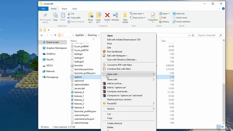Viewport: 233px width, 131px height.
Task: Create a New folder from the ribbon
Action: [125, 18]
